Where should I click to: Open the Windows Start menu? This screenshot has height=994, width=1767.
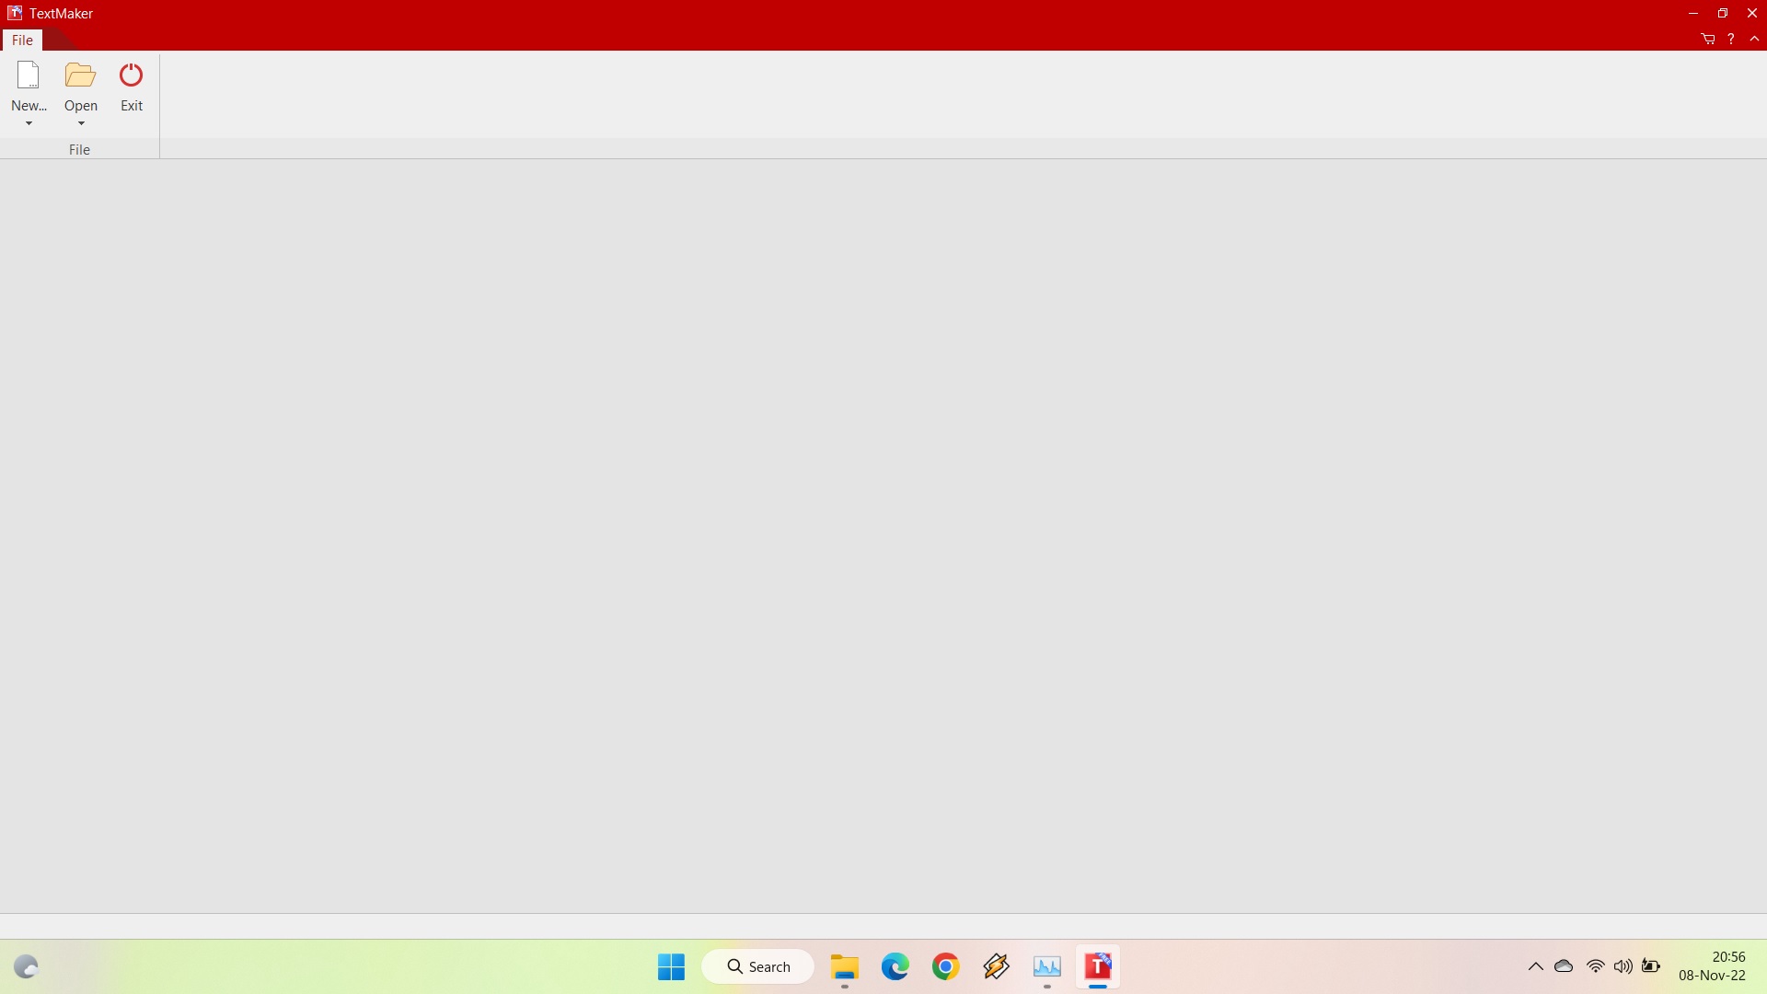point(671,966)
